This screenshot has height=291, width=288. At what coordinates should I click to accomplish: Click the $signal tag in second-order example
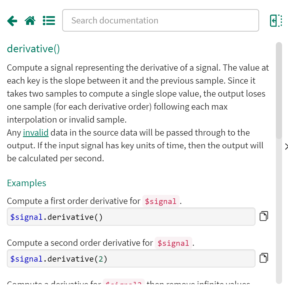(173, 243)
